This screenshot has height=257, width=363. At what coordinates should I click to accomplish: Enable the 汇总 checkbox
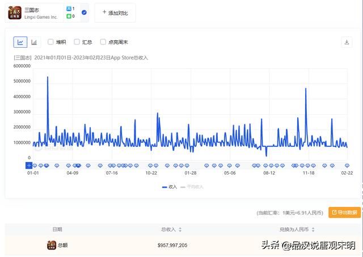tap(77, 42)
